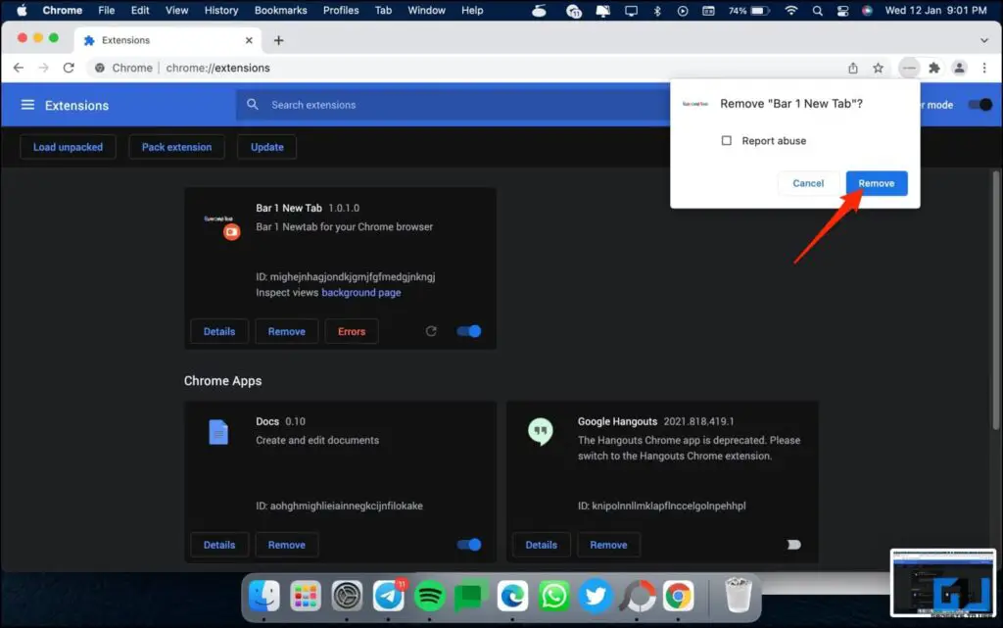This screenshot has height=628, width=1003.
Task: Click the browser forward arrow
Action: point(43,68)
